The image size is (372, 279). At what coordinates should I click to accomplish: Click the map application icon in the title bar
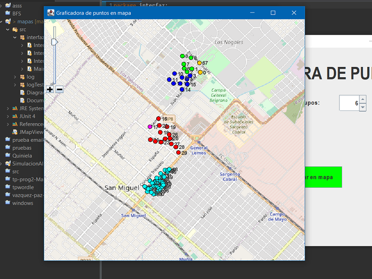pyautogui.click(x=51, y=13)
